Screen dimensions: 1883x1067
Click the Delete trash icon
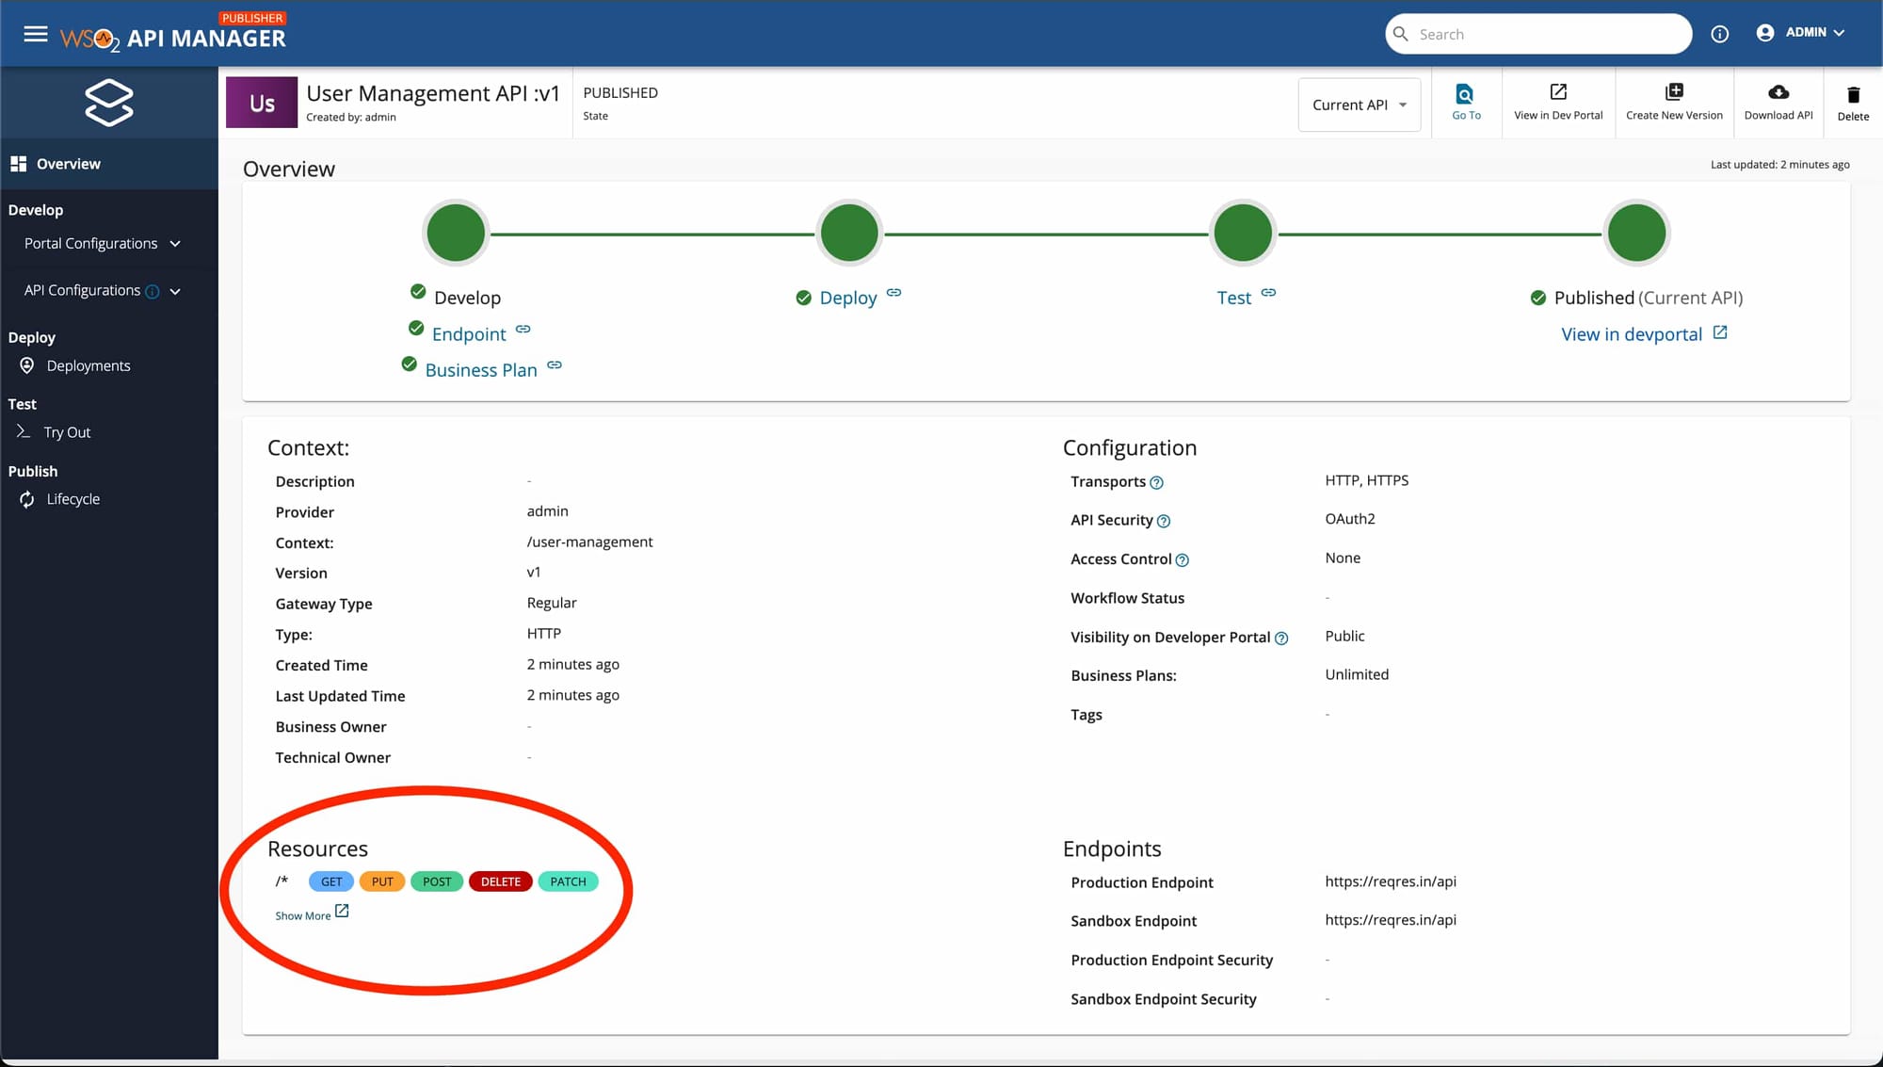point(1853,94)
